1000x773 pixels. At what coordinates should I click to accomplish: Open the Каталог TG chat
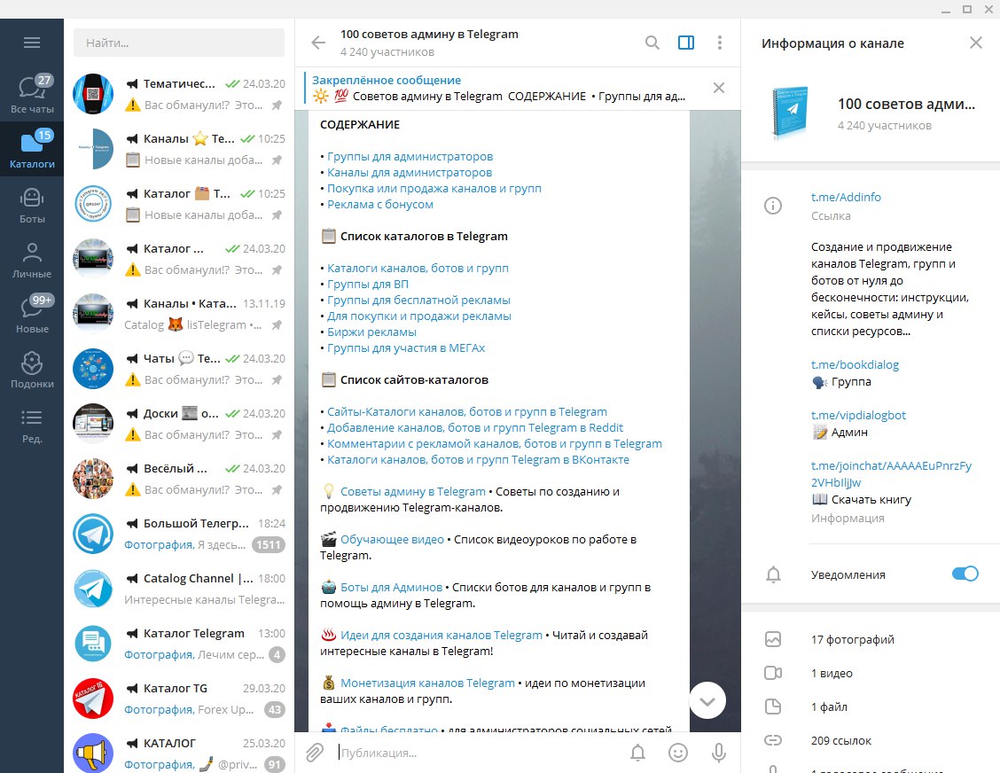pos(178,699)
